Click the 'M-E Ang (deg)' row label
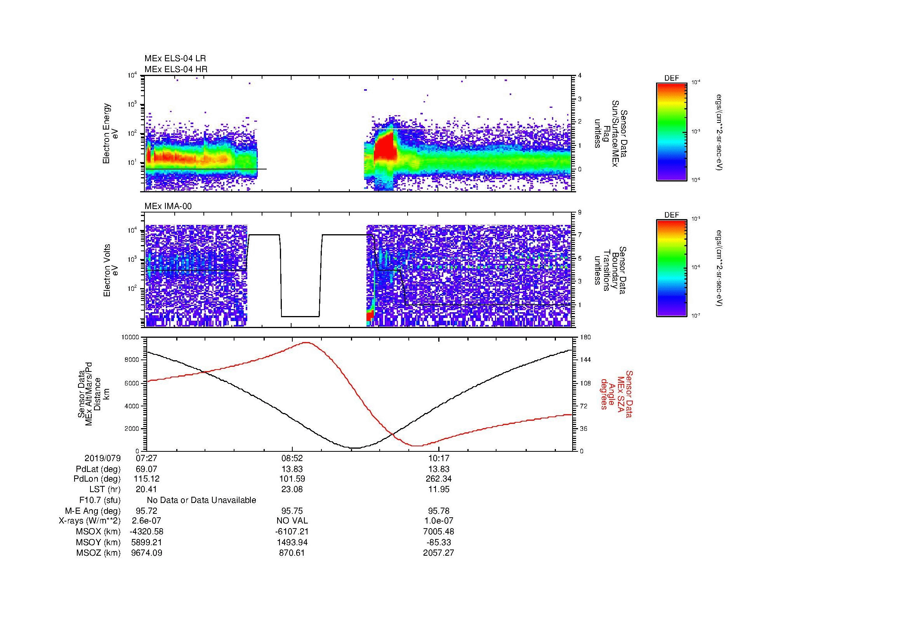 coord(93,511)
